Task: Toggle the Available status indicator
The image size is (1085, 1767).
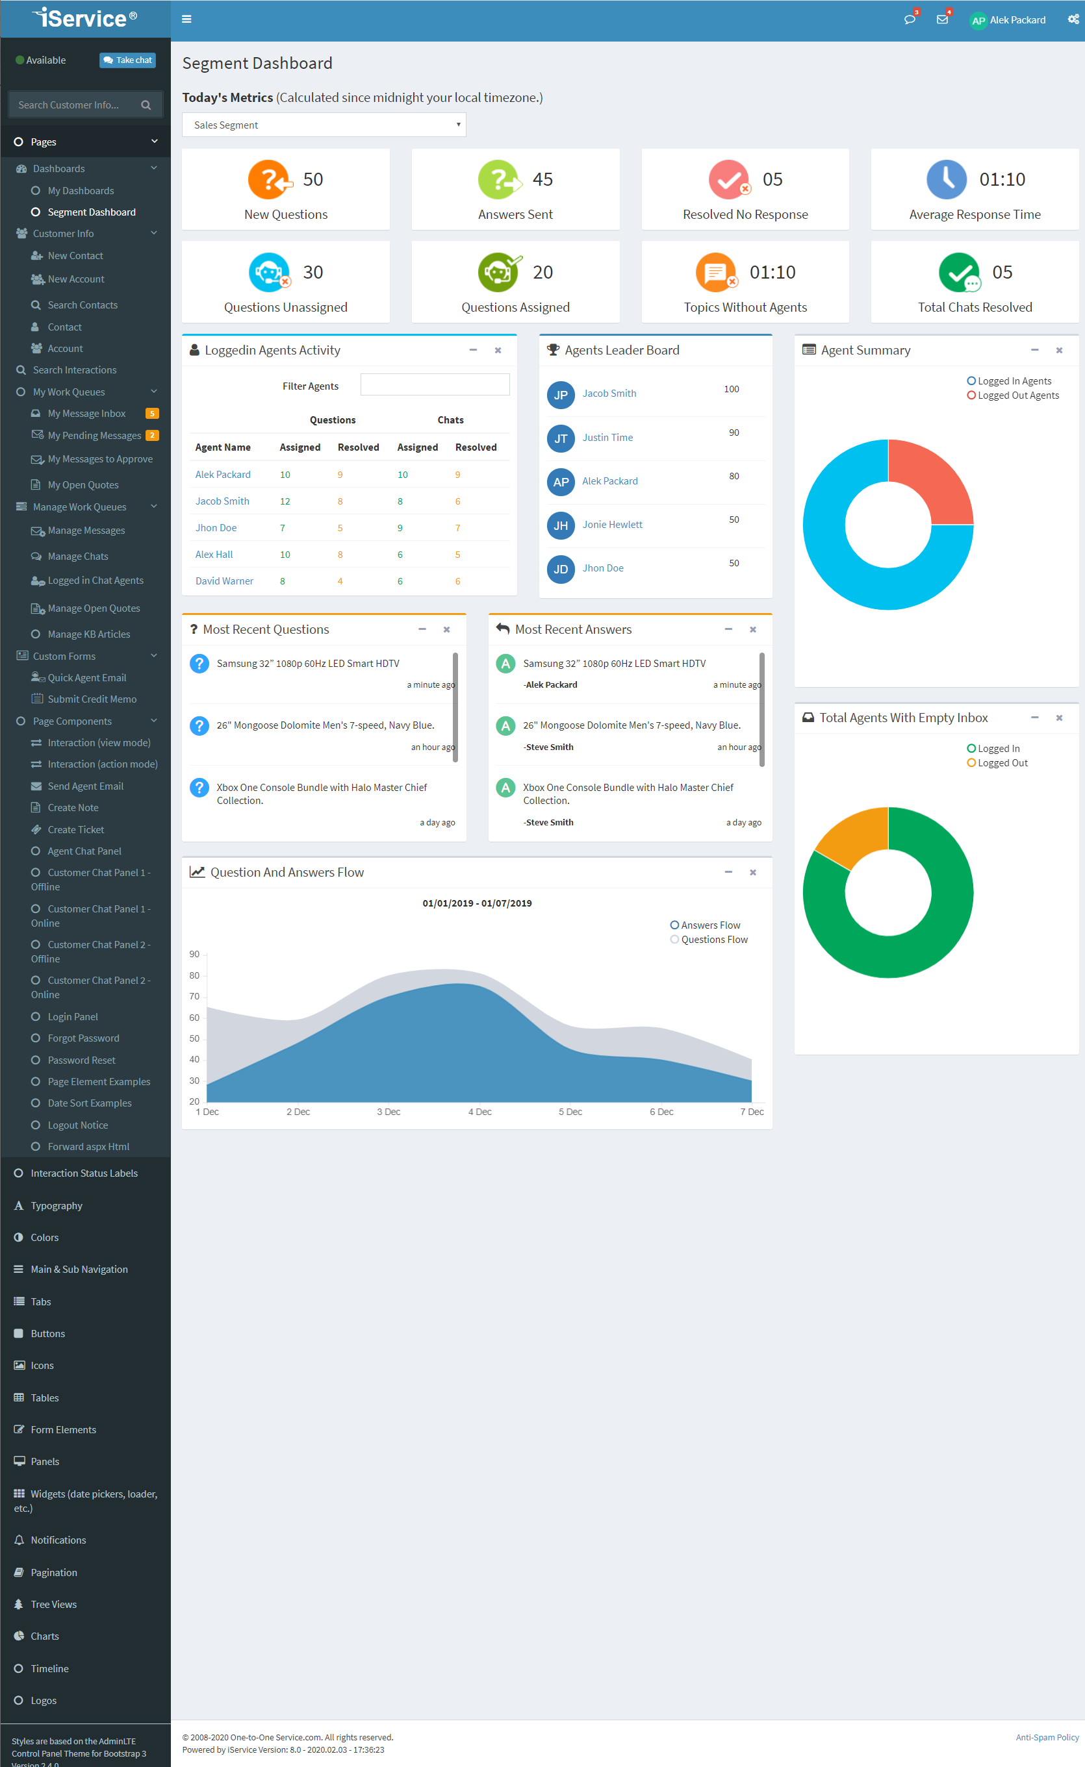Action: click(x=41, y=60)
